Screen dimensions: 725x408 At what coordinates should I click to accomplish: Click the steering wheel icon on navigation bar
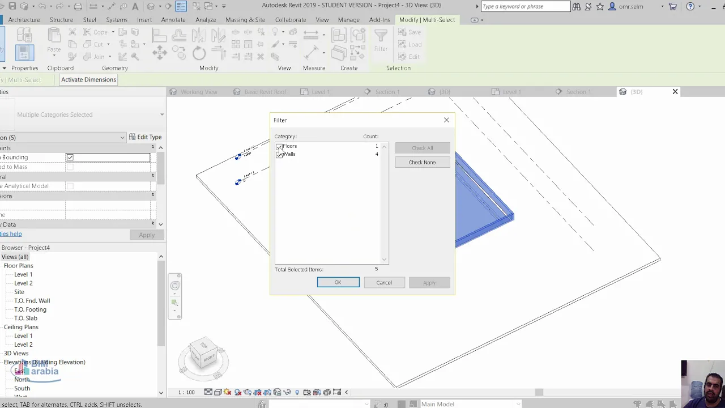point(174,286)
